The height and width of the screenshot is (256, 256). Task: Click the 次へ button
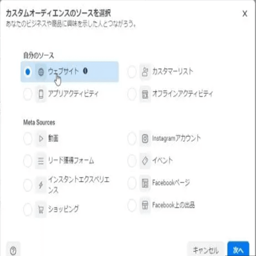pos(238,249)
